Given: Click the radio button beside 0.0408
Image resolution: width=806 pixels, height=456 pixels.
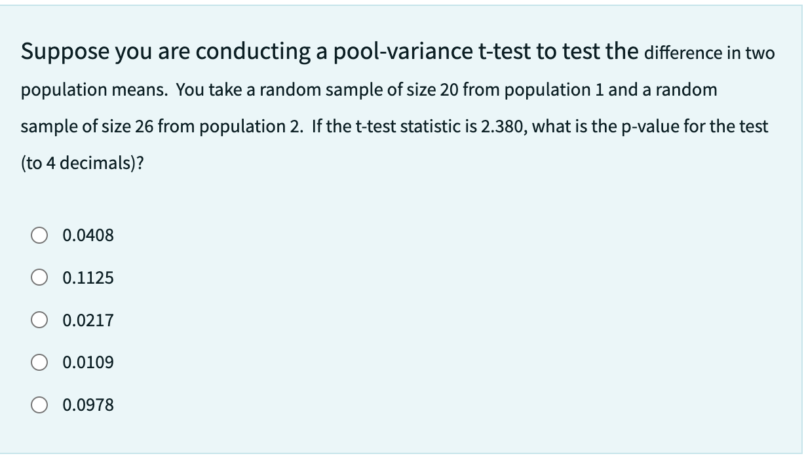Looking at the screenshot, I should [38, 235].
